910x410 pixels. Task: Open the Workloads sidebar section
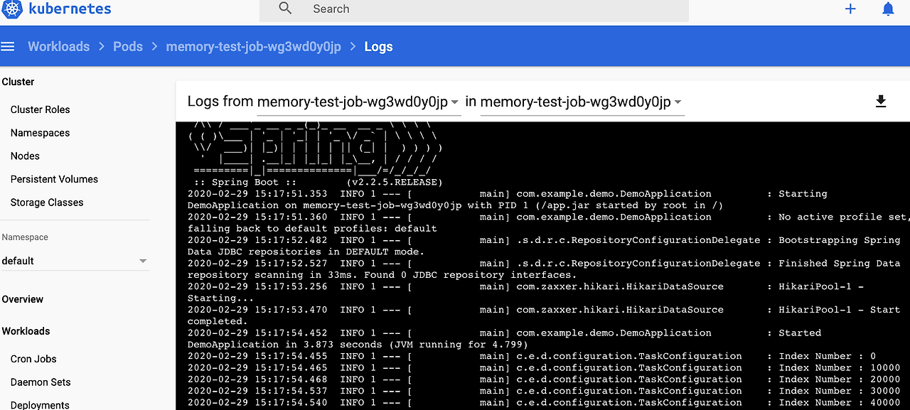[26, 331]
